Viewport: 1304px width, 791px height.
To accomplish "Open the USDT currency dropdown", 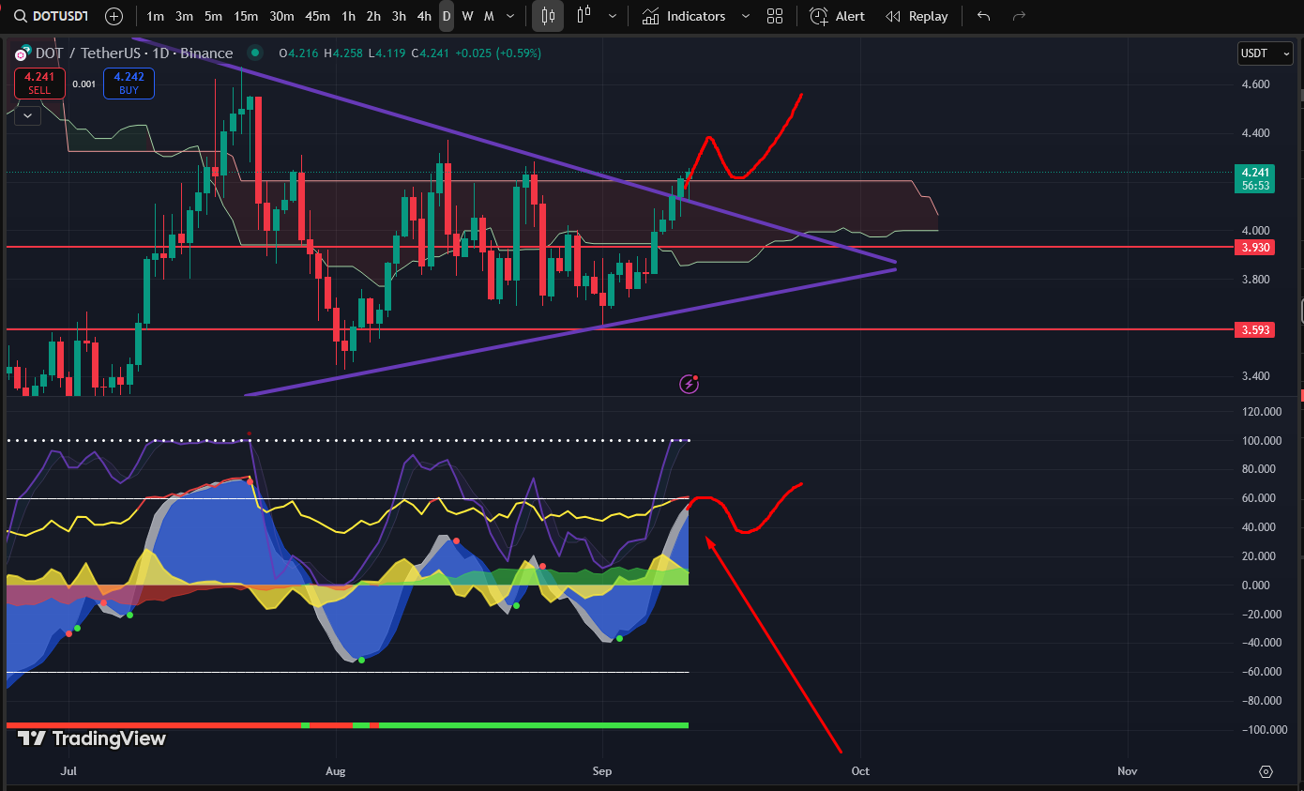I will pos(1266,53).
